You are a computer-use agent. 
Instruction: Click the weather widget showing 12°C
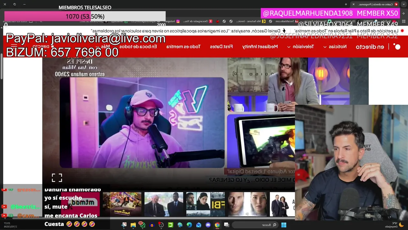[394, 225]
